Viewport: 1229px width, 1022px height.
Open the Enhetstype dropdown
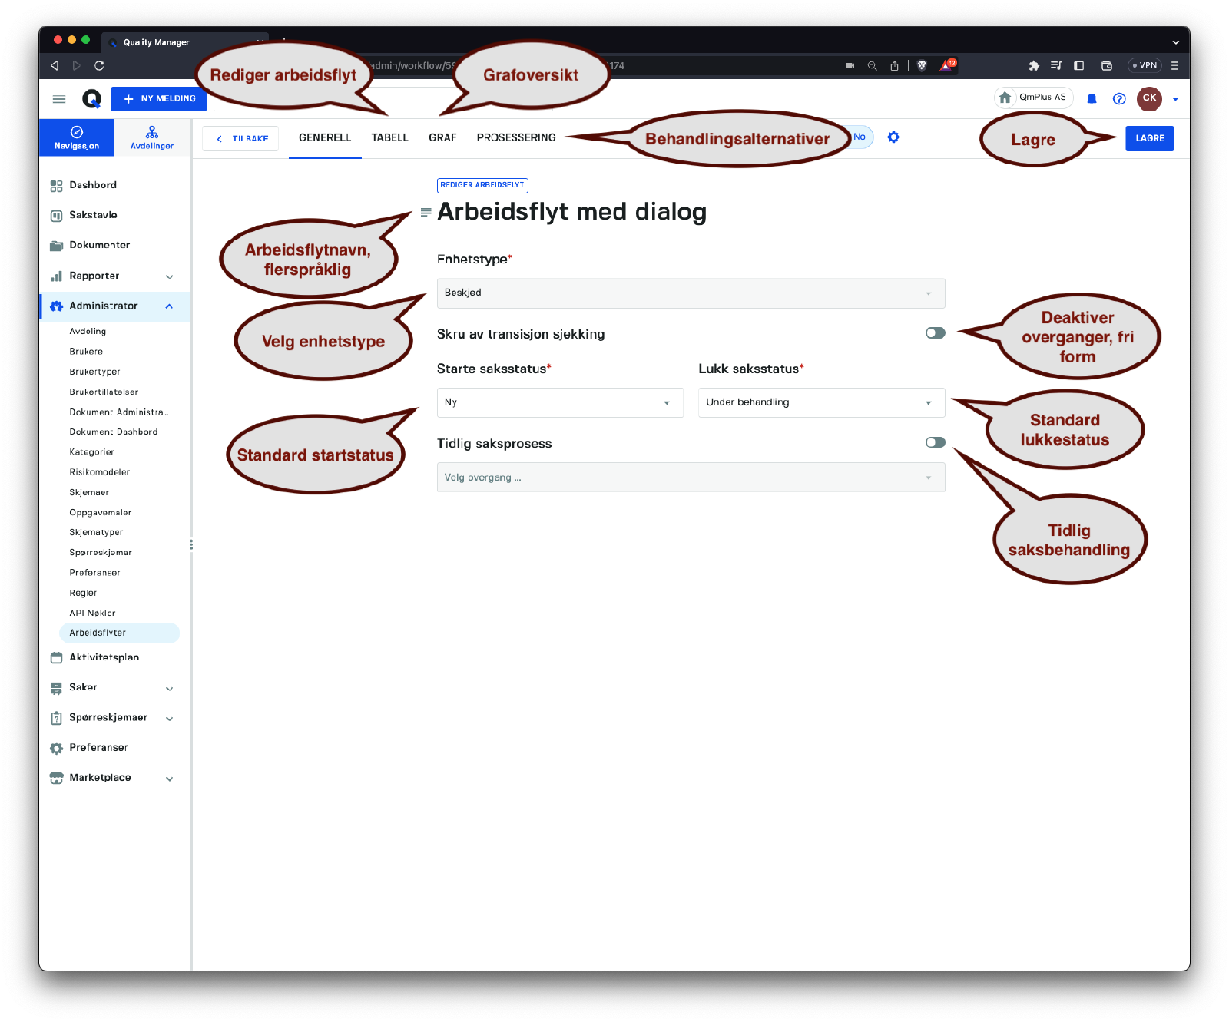pos(691,293)
